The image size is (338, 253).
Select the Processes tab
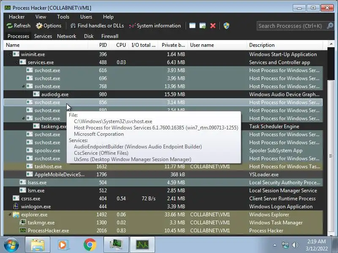(18, 36)
